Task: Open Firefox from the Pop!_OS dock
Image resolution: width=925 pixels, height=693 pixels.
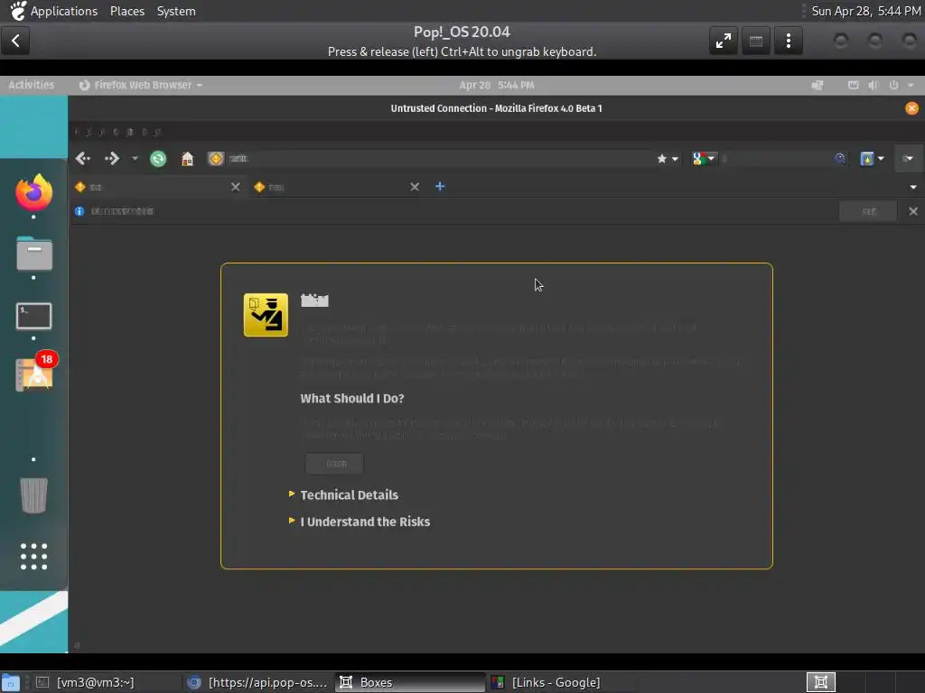Action: tap(33, 192)
